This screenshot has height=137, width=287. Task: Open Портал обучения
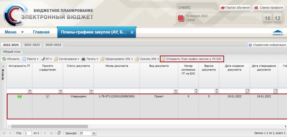(235, 8)
